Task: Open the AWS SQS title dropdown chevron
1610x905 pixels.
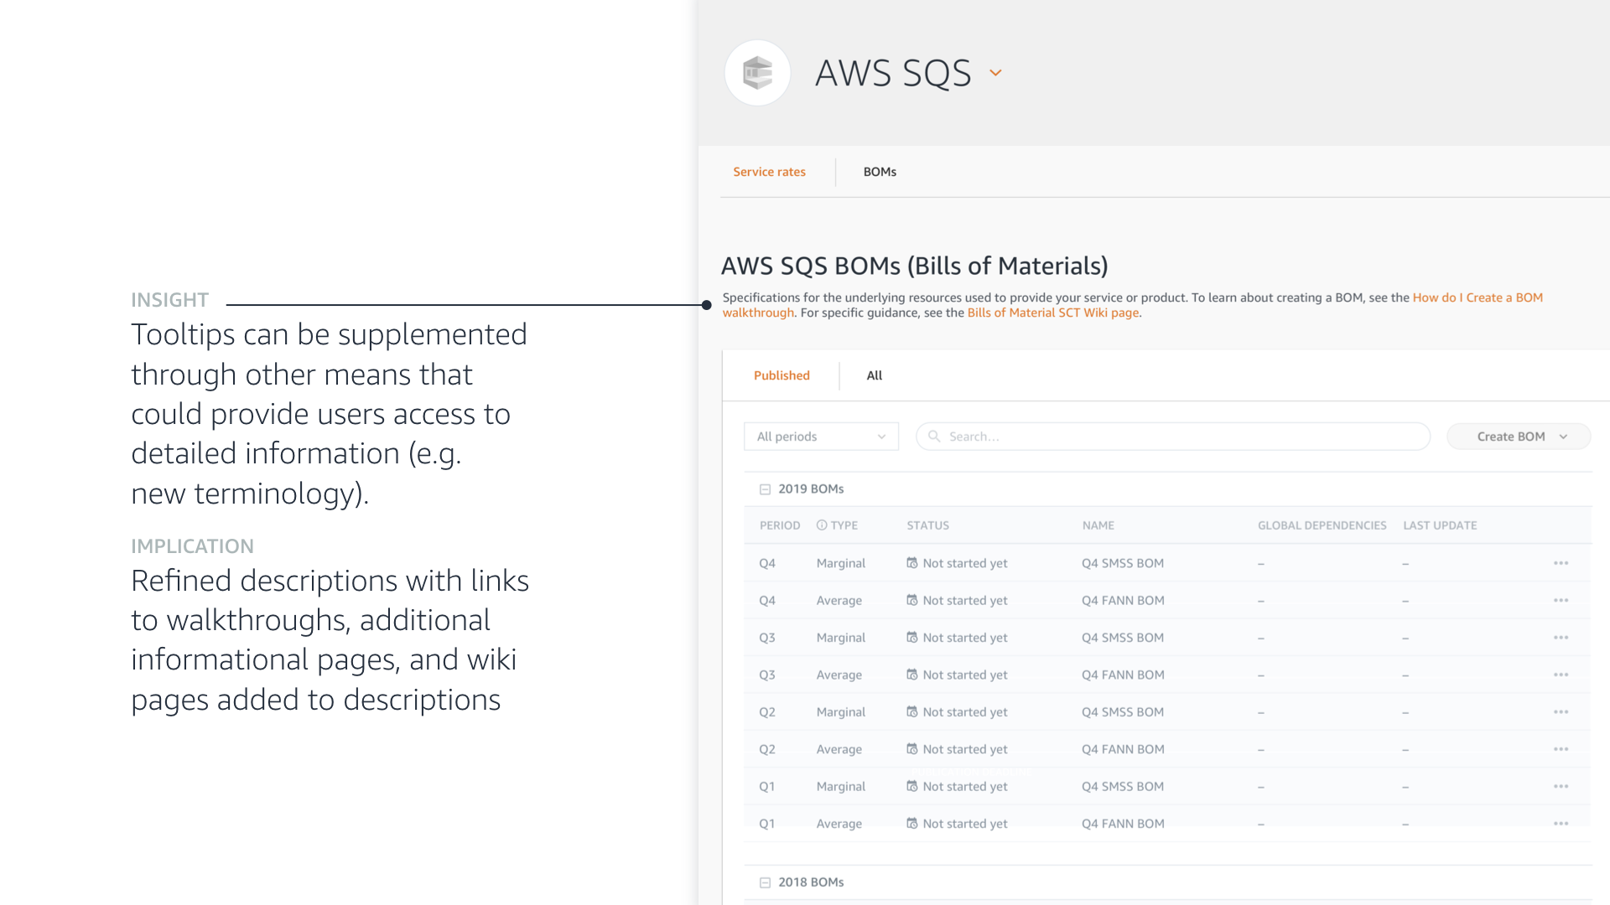Action: (995, 73)
